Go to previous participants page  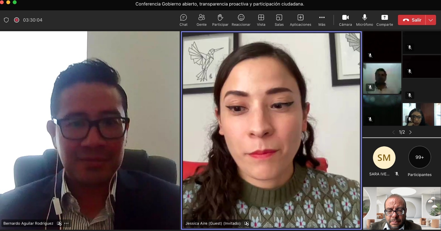393,132
